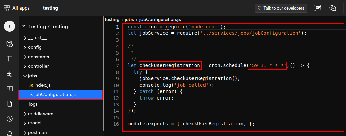
Task: Open the logs file in tree
Action: tap(33, 104)
